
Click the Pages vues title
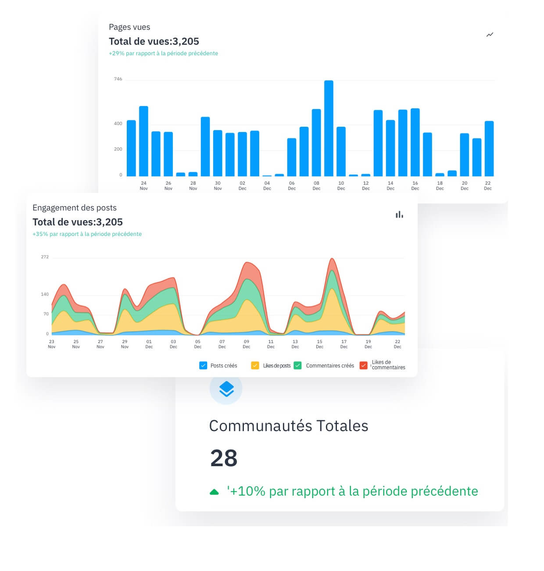click(129, 27)
